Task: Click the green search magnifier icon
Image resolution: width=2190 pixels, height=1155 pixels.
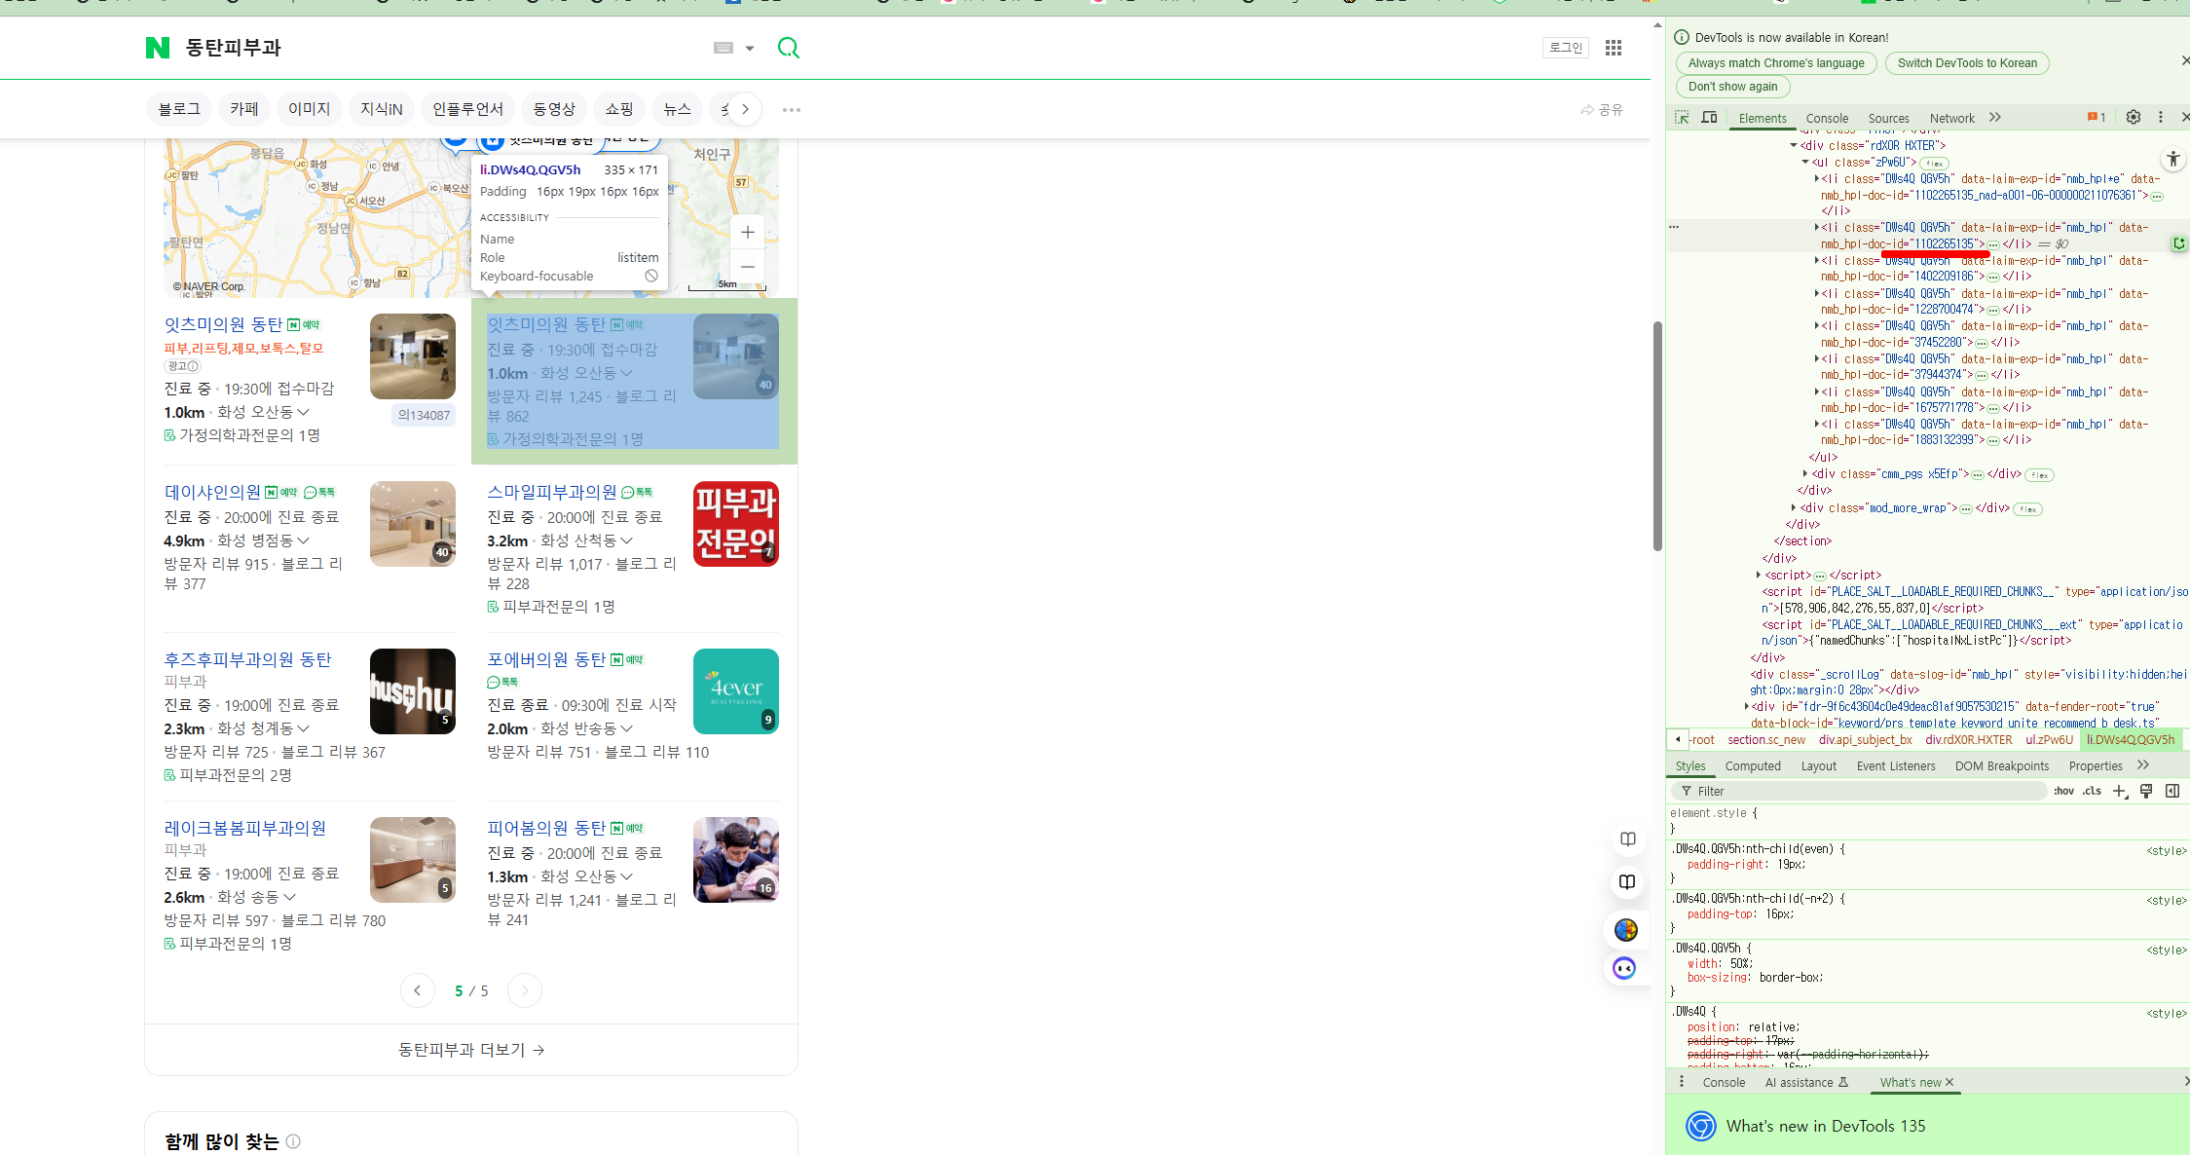Action: tap(789, 48)
